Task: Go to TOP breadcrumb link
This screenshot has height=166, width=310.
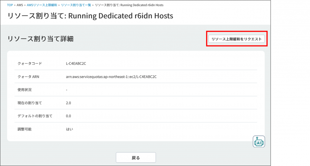Action: [10, 5]
